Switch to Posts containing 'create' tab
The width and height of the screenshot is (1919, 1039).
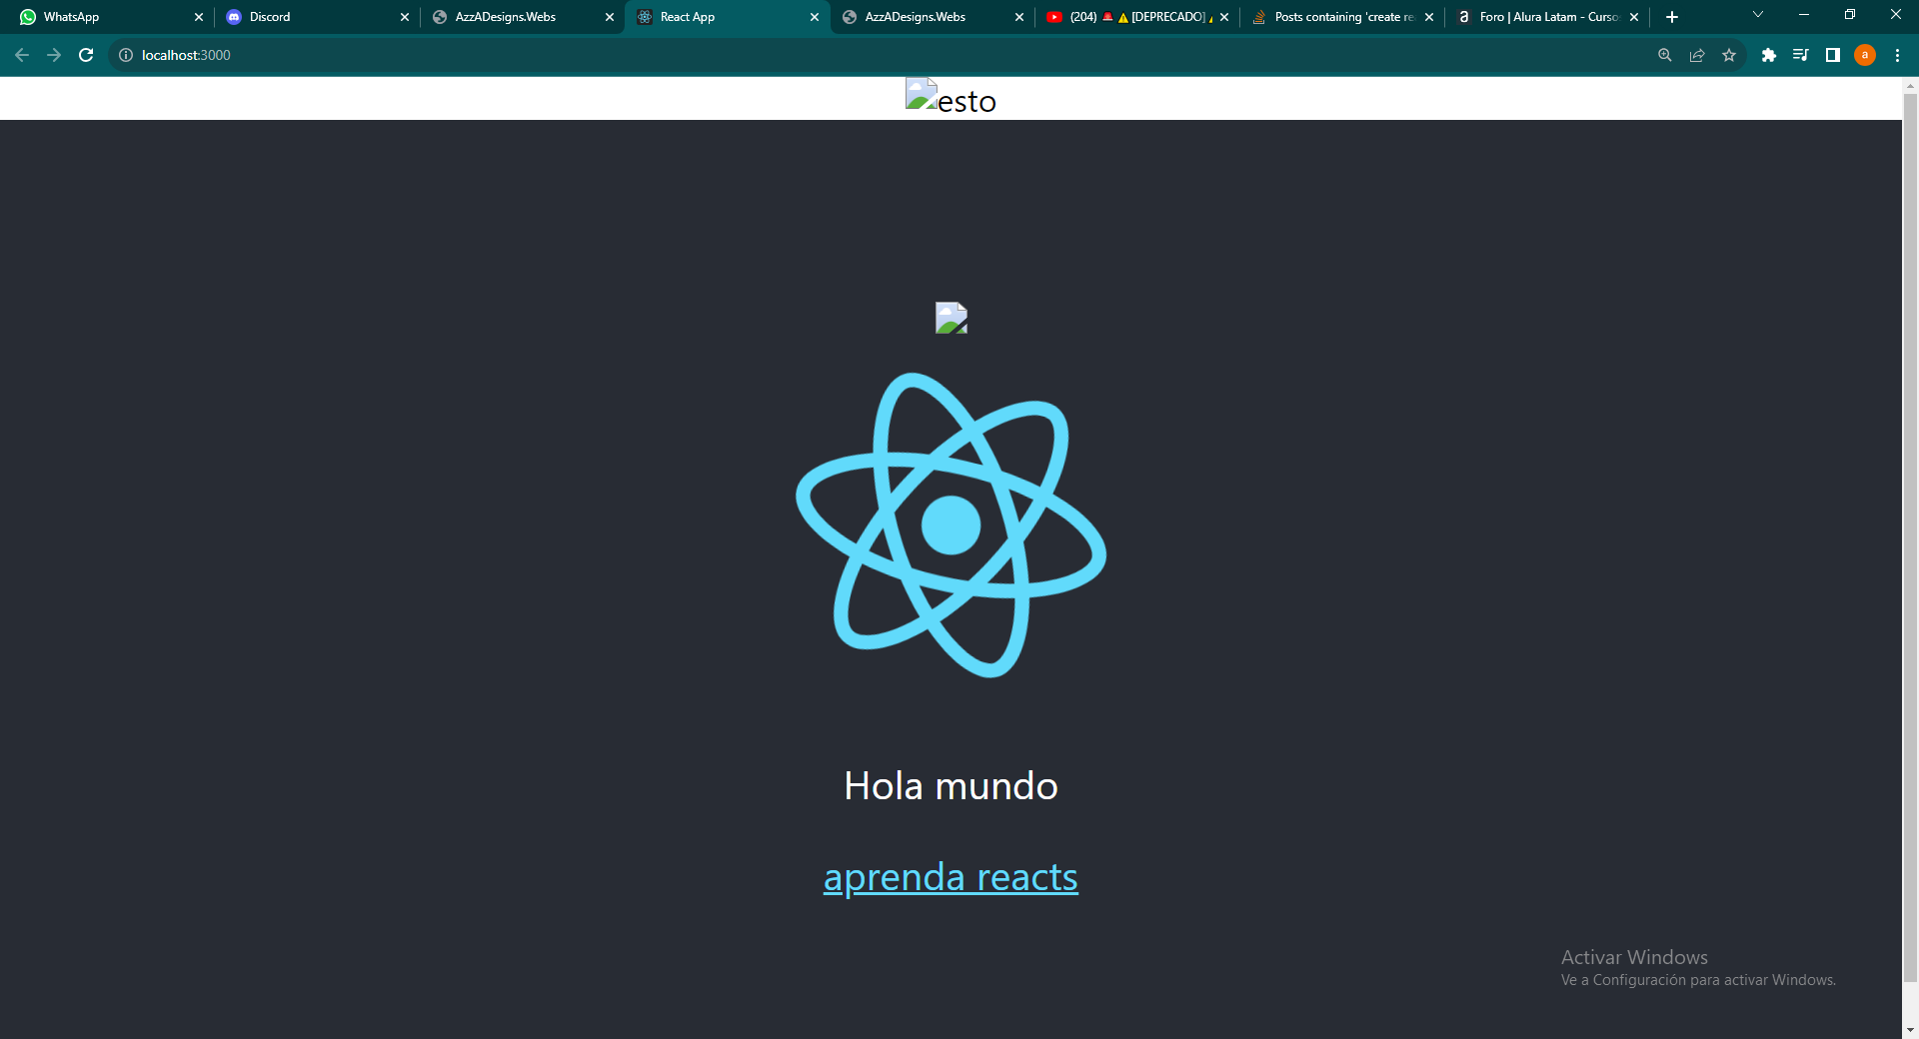[1341, 17]
